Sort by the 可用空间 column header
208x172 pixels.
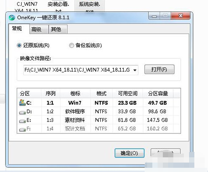[x=127, y=93]
